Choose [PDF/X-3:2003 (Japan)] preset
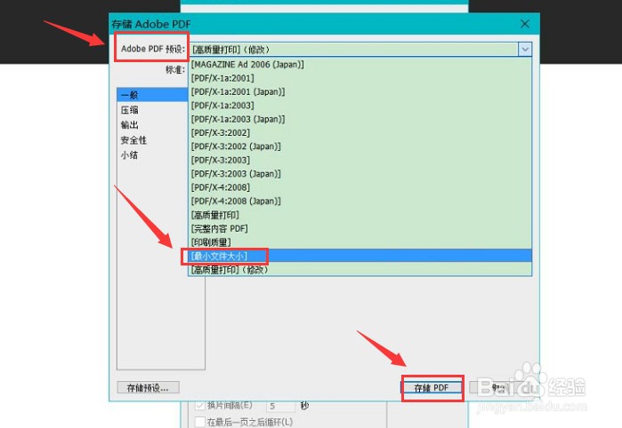 pos(359,174)
